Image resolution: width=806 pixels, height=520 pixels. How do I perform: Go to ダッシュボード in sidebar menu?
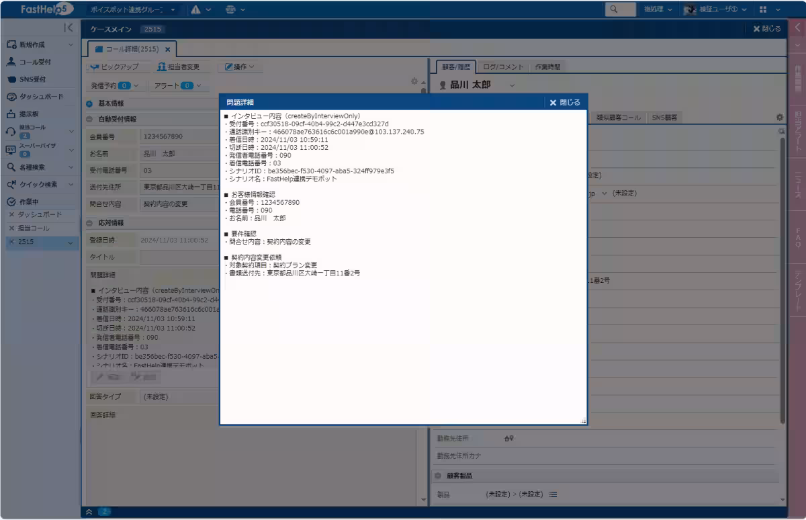(40, 97)
